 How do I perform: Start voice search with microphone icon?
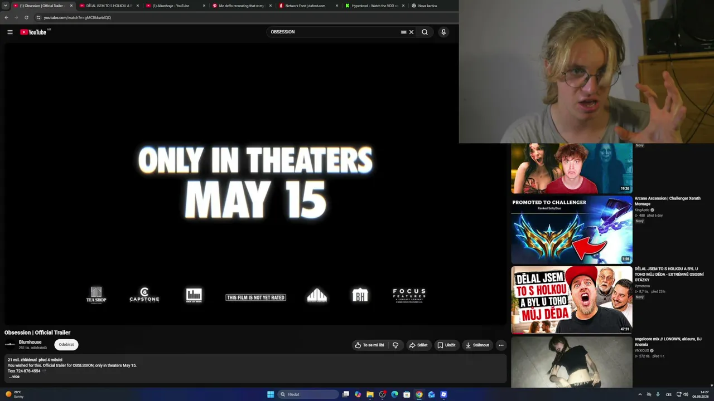coord(443,32)
